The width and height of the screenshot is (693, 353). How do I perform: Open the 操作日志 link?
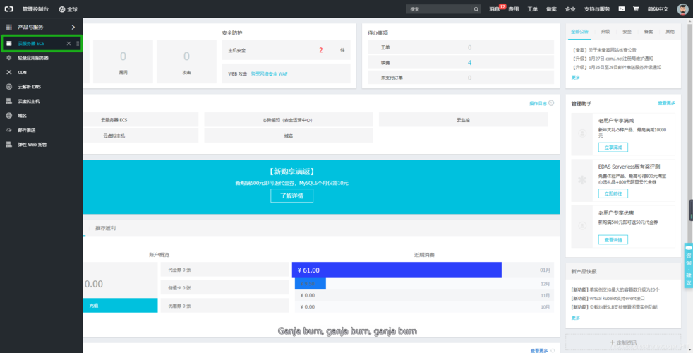[x=538, y=104]
